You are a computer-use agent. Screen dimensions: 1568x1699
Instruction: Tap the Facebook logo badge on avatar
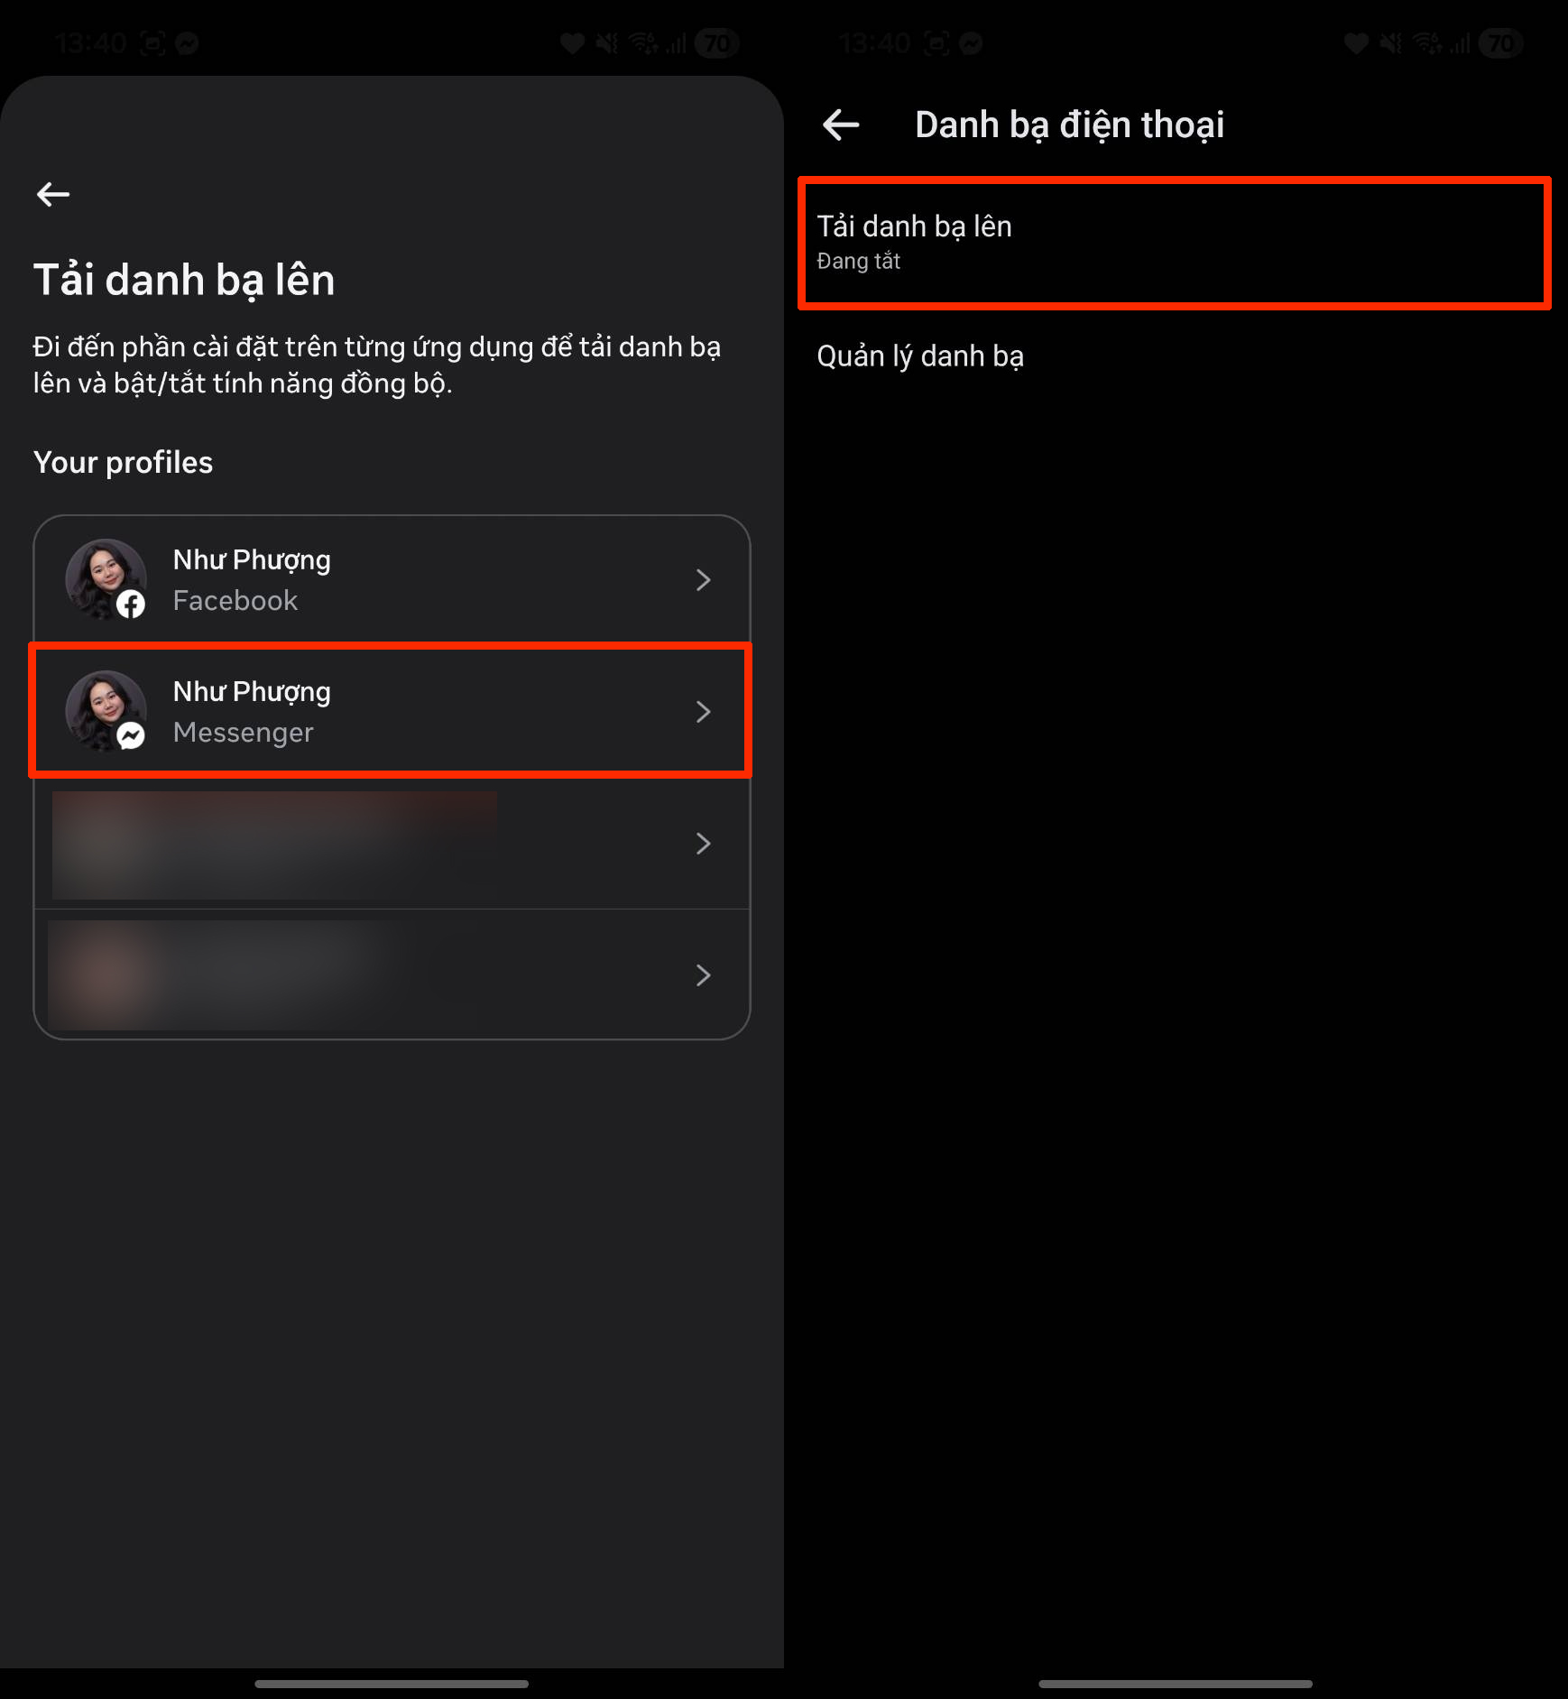[132, 605]
